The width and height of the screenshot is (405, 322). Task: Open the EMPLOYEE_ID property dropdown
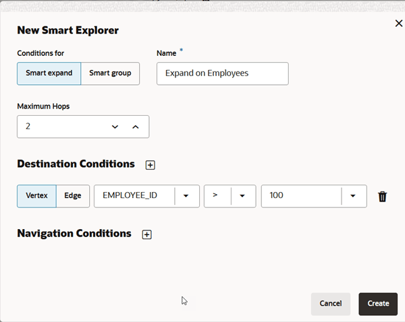(x=186, y=196)
